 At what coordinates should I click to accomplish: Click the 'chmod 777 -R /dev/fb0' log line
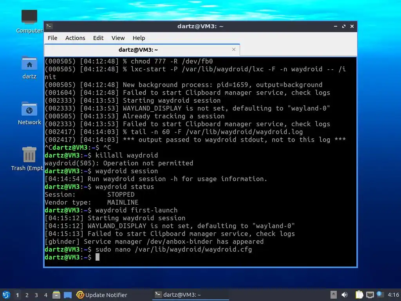pos(128,61)
